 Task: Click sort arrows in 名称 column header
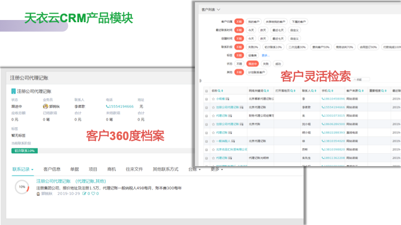[x=222, y=91]
